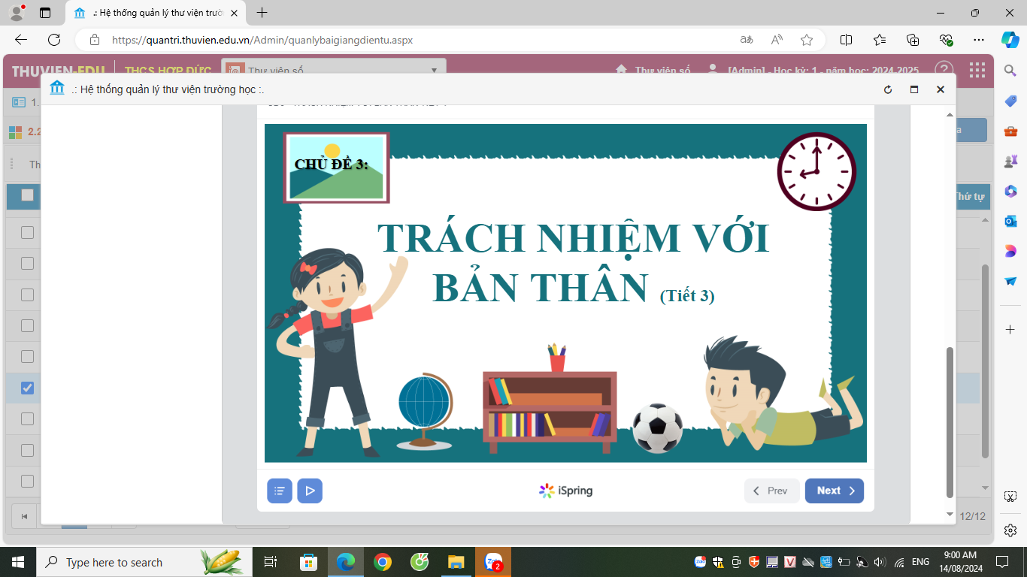
Task: Maximize the library management dialog
Action: 914,89
